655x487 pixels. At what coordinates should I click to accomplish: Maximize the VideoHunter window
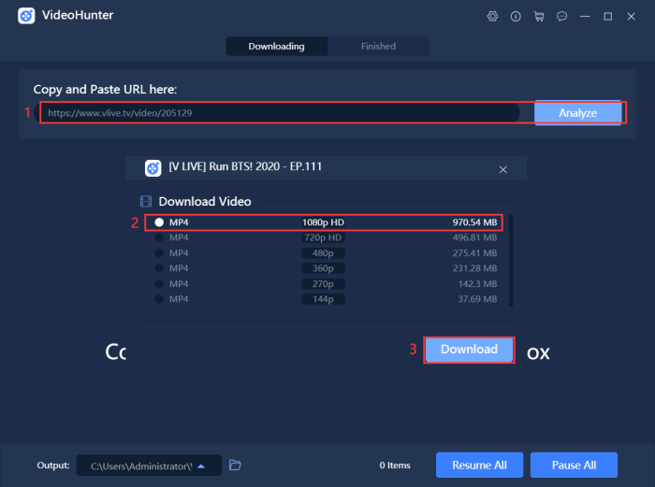pos(608,16)
